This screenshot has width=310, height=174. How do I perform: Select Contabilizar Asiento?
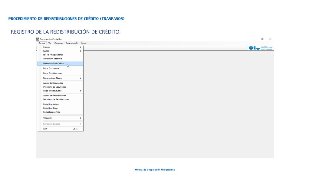(60, 104)
